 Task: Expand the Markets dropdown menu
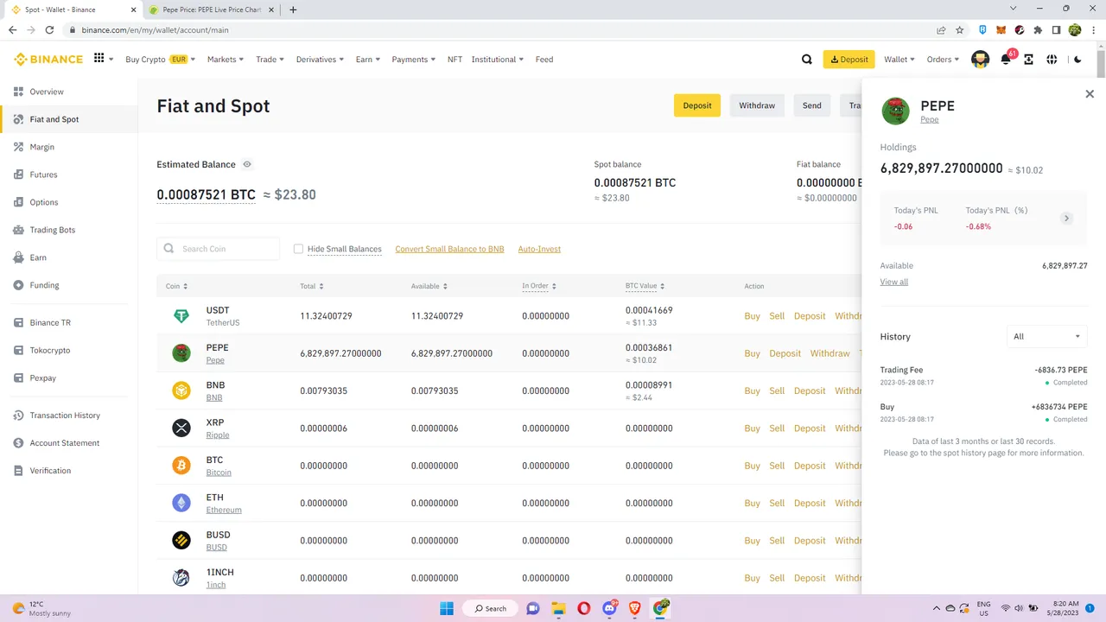[226, 60]
